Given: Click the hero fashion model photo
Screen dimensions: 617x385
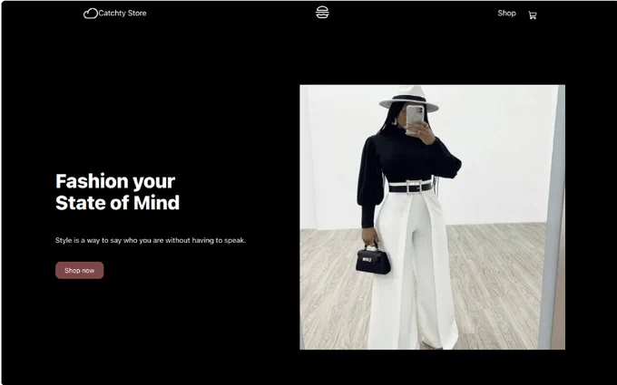Looking at the screenshot, I should [x=433, y=217].
